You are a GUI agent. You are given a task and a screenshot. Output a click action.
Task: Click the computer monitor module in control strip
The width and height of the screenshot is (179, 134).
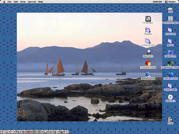pos(8,131)
